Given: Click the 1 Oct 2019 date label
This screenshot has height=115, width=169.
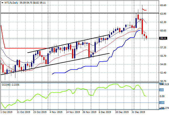Looking at the screenshot, I should click(x=6, y=112).
